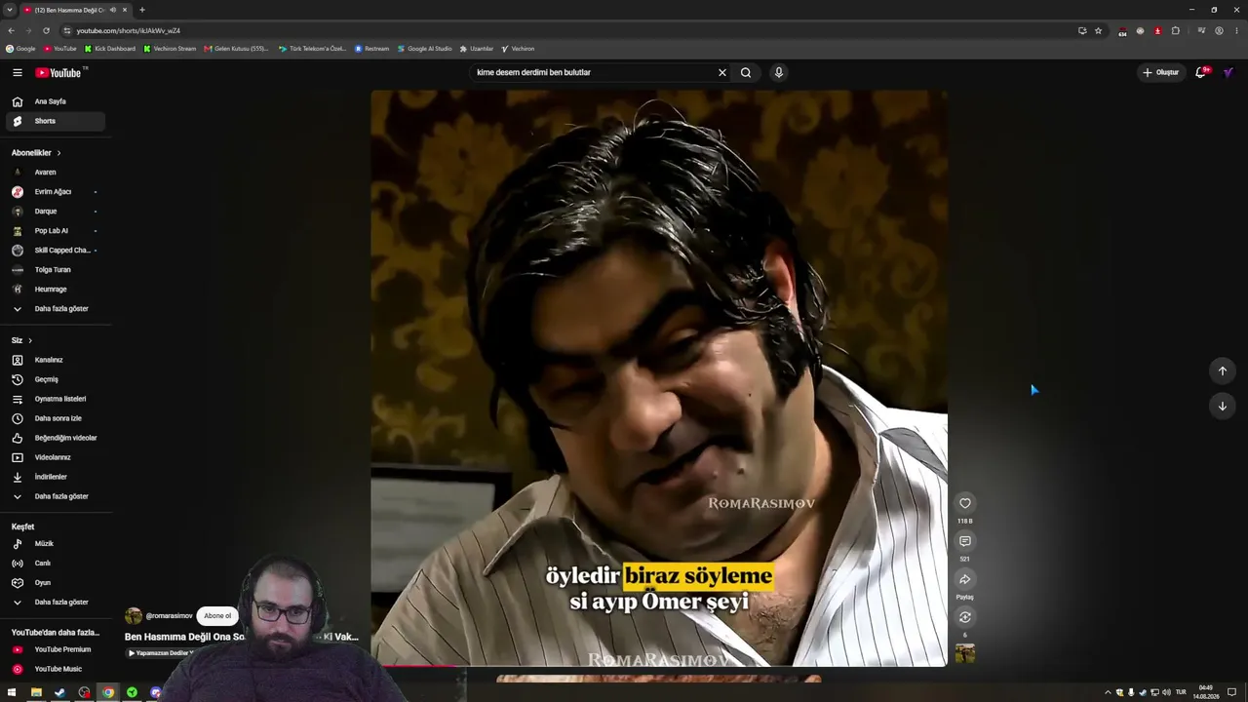Open the YouTube guide hamburger menu
The width and height of the screenshot is (1248, 702).
tap(18, 72)
